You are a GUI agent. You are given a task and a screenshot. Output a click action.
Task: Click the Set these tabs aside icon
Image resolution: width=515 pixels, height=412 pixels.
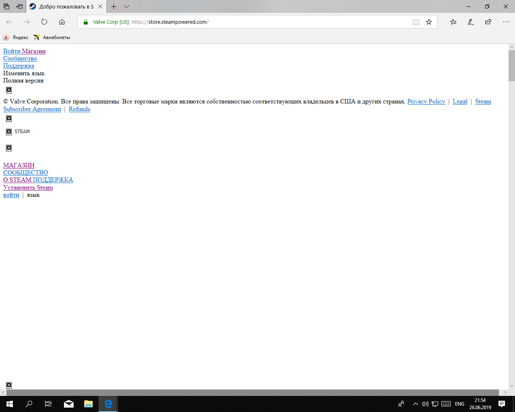point(19,6)
